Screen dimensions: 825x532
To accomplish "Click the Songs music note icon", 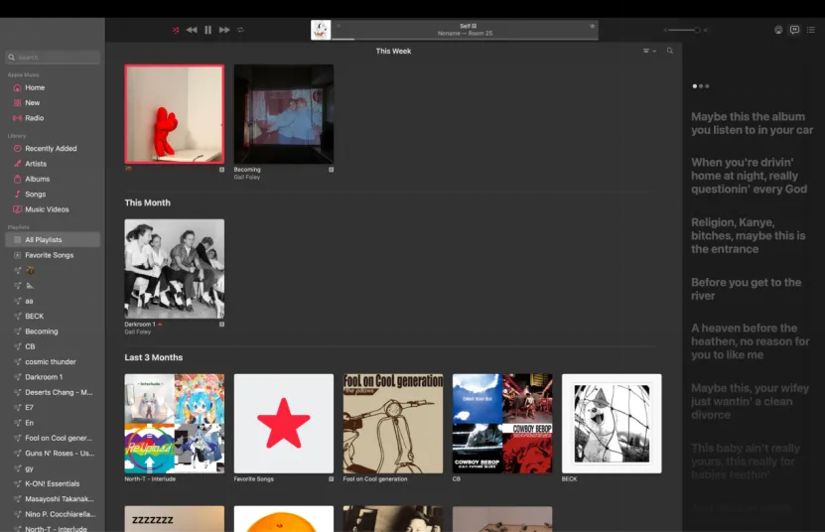I will [17, 195].
